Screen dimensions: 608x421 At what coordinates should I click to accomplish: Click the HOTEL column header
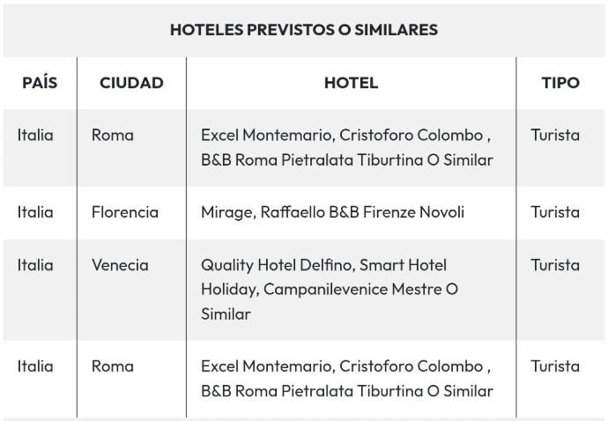point(351,83)
